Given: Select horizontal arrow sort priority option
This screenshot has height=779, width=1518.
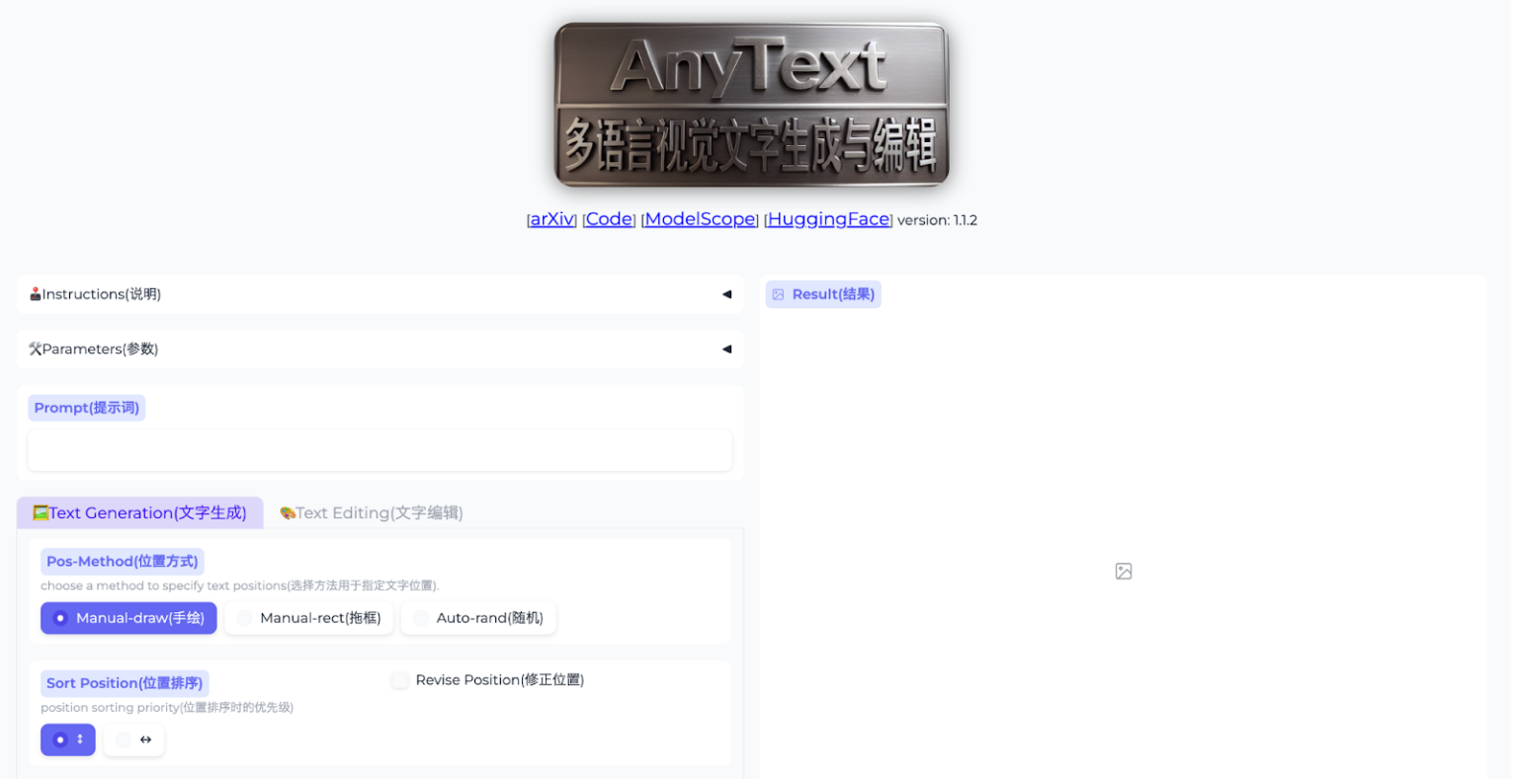Looking at the screenshot, I should tap(133, 739).
